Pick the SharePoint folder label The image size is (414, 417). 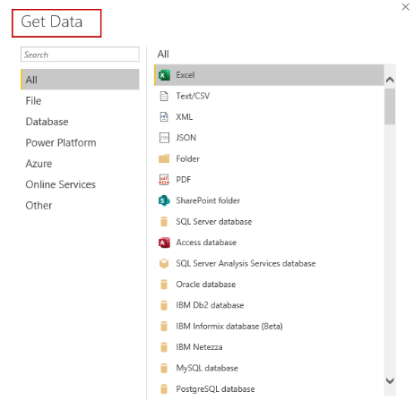[x=208, y=200]
